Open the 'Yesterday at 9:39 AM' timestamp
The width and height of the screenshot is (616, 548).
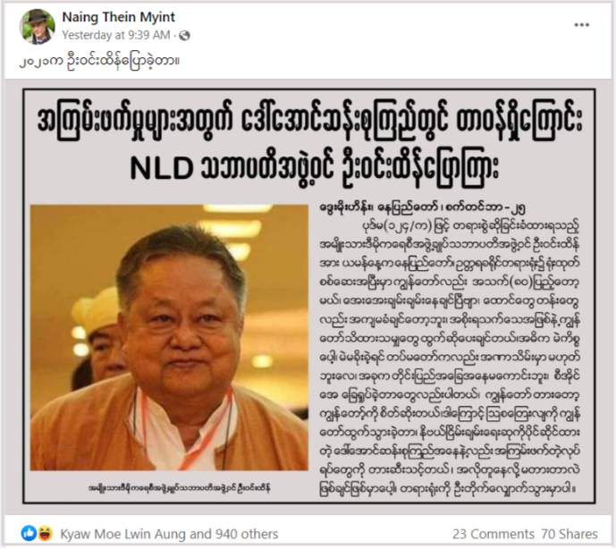pos(116,36)
